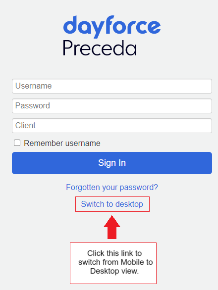The width and height of the screenshot is (218, 290).
Task: Click the blue Sign In button
Action: (112, 163)
